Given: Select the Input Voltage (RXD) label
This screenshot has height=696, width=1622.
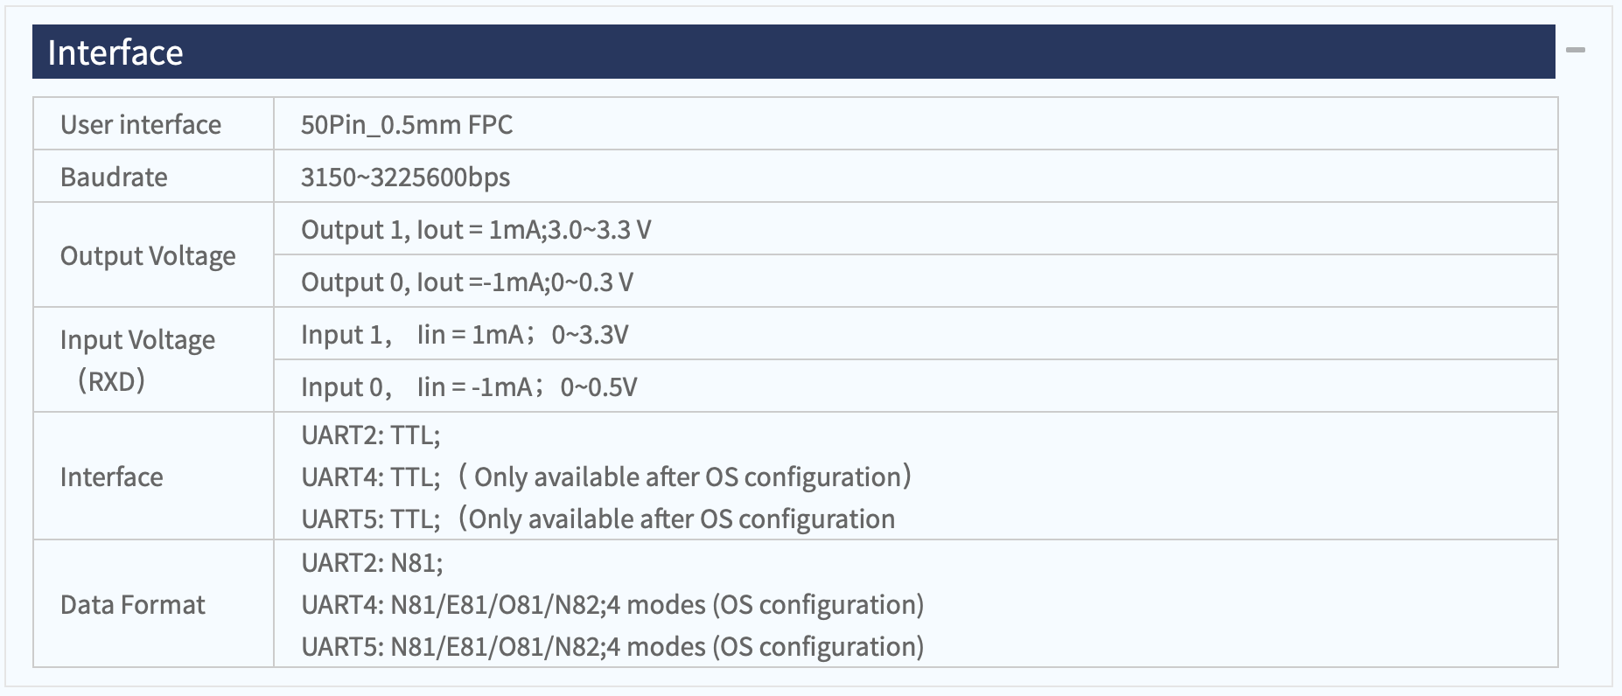Looking at the screenshot, I should click(137, 359).
